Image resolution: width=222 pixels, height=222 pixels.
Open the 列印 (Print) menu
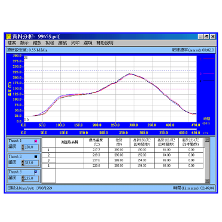pos(75,43)
